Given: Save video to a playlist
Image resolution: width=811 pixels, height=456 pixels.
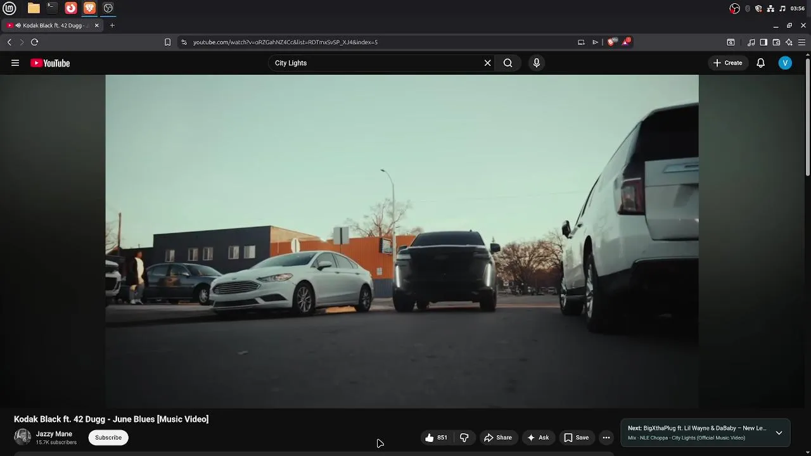Looking at the screenshot, I should point(577,438).
